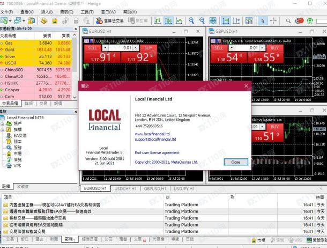Viewport: 327px width, 248px height.
Task: Toggle the Market Watch dollar icon
Action: click(x=32, y=20)
